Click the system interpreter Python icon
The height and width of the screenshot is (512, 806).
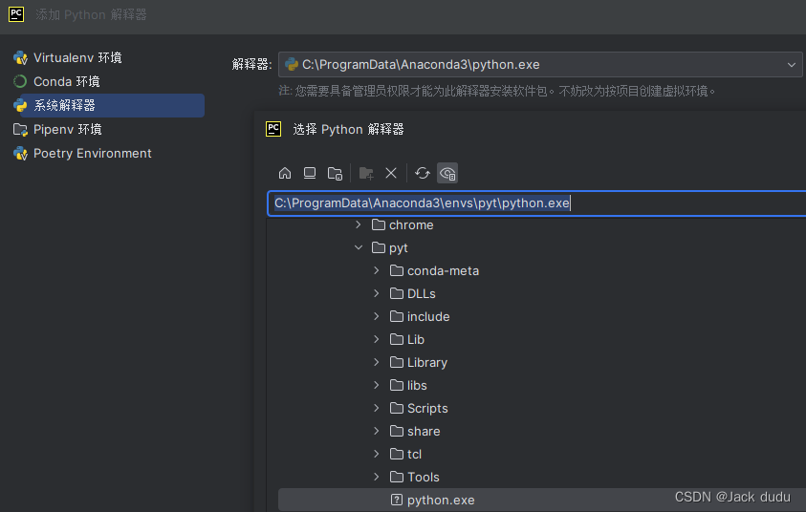tap(21, 105)
